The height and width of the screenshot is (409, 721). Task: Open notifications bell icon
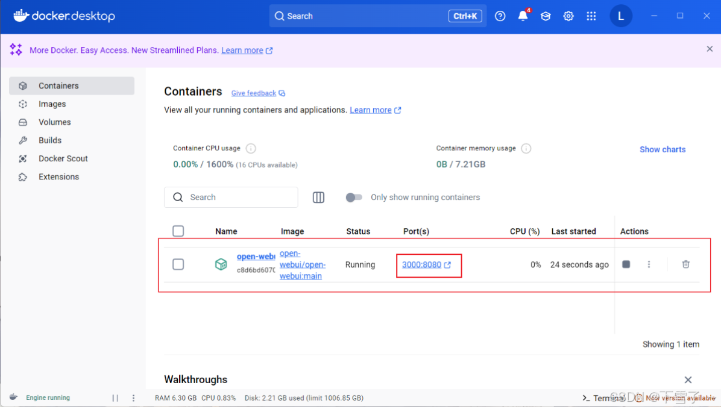523,16
